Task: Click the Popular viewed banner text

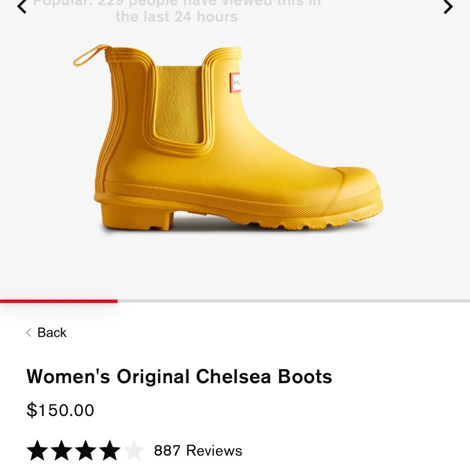Action: click(175, 10)
